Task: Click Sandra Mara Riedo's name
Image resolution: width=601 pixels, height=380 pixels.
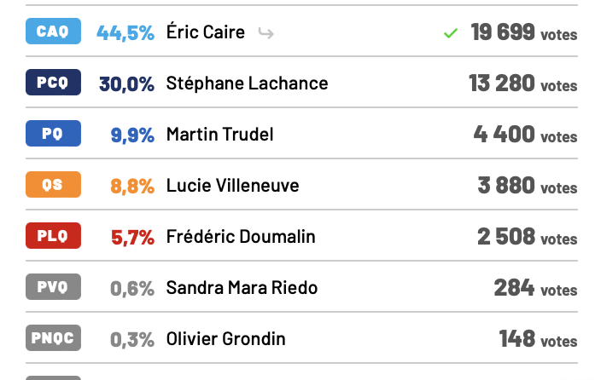Action: pos(242,288)
